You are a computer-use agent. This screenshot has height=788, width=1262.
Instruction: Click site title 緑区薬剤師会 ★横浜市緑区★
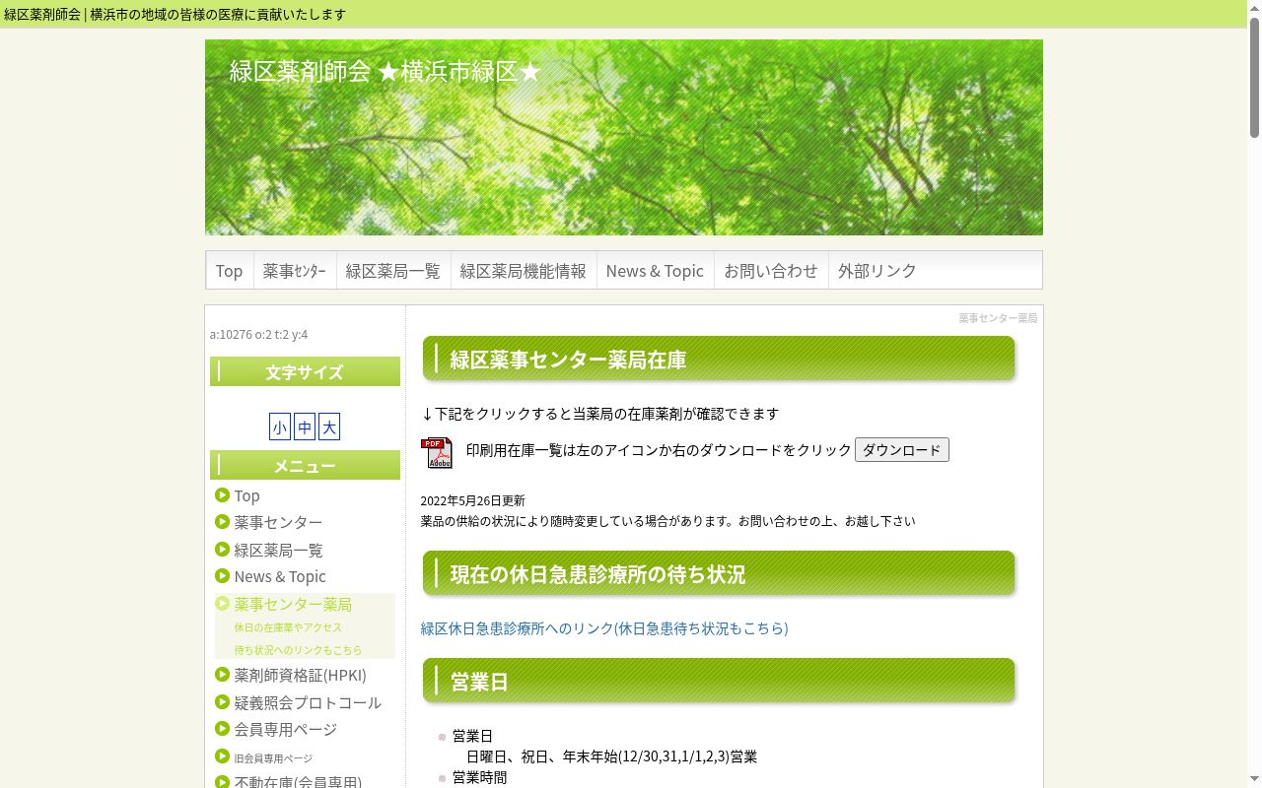pos(386,71)
